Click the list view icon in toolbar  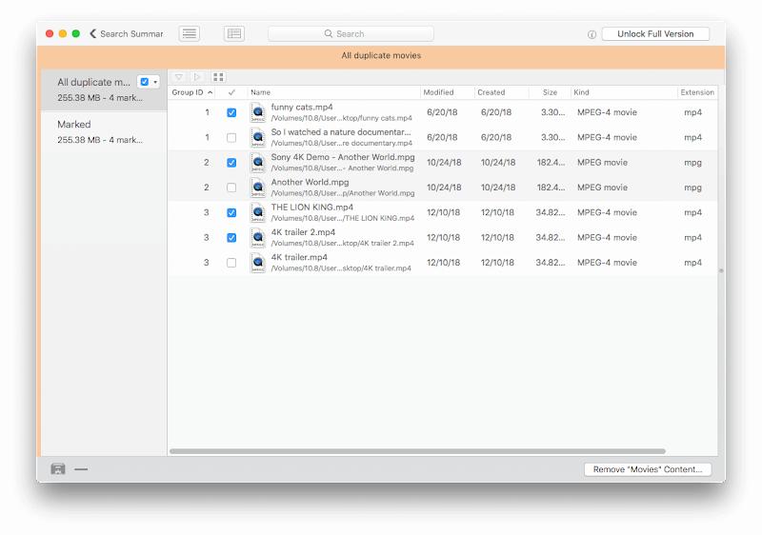(x=190, y=34)
